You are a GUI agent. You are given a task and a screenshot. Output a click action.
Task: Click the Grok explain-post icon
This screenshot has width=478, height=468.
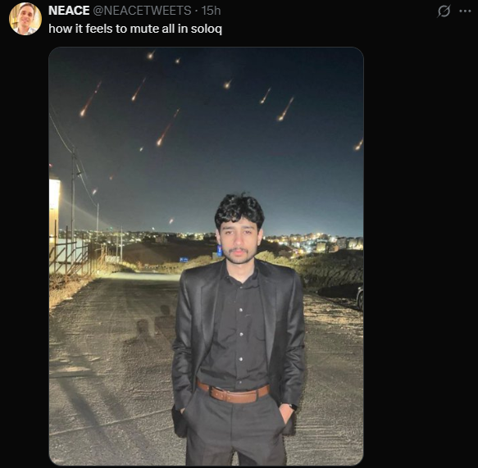click(444, 11)
